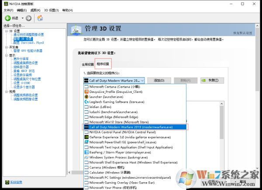Switch to the 全局设置 tab
262x190 pixels.
point(88,64)
